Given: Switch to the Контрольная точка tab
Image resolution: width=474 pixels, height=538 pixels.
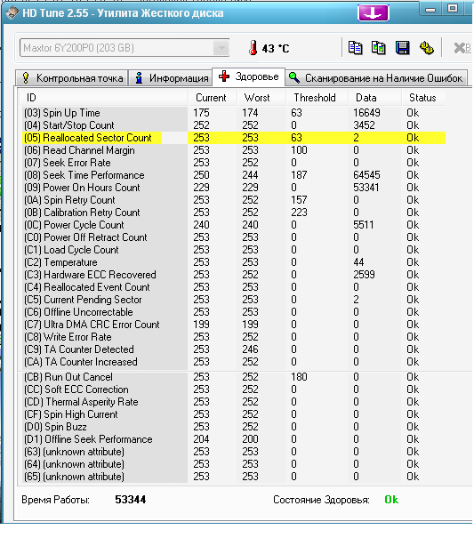Looking at the screenshot, I should (72, 78).
